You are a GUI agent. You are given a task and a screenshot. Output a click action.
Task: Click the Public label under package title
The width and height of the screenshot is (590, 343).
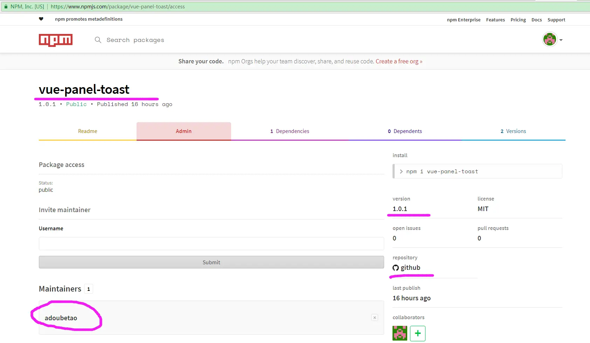point(76,104)
